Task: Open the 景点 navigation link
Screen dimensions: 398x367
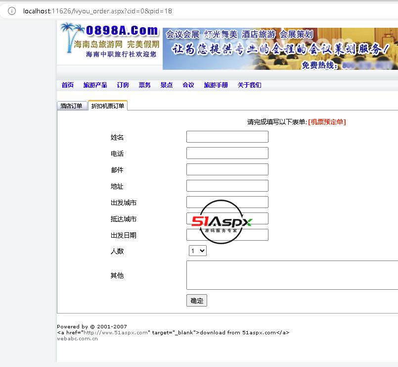Action: [167, 85]
